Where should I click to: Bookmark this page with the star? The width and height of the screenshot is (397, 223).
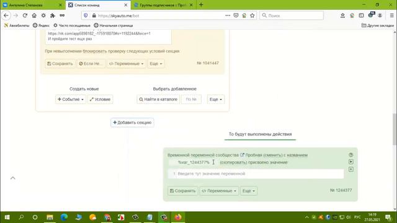click(x=252, y=15)
